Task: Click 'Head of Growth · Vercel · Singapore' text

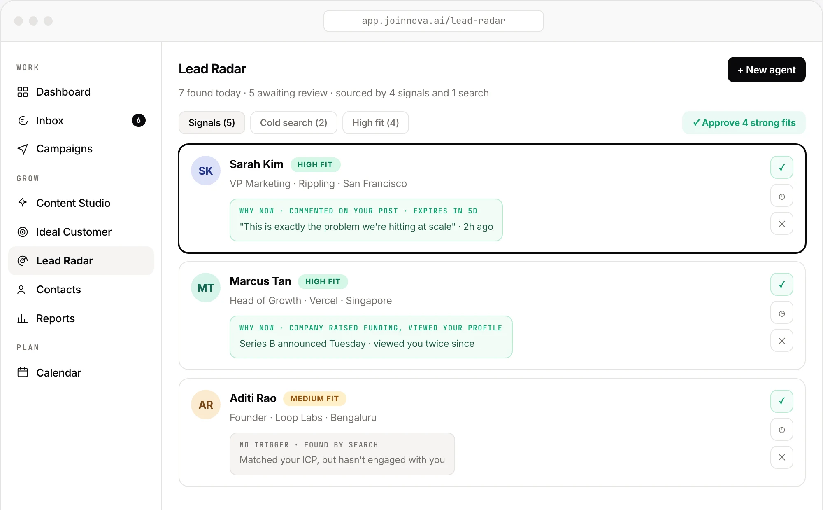Action: (311, 301)
